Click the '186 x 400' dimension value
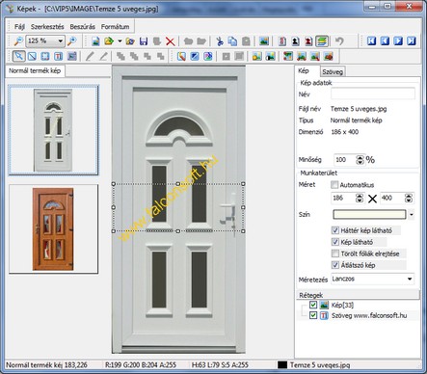This screenshot has width=427, height=374. 344,132
